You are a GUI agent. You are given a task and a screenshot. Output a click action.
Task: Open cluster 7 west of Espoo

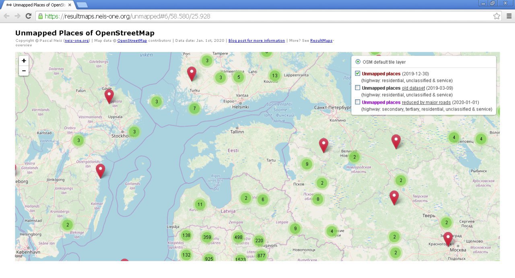click(194, 108)
